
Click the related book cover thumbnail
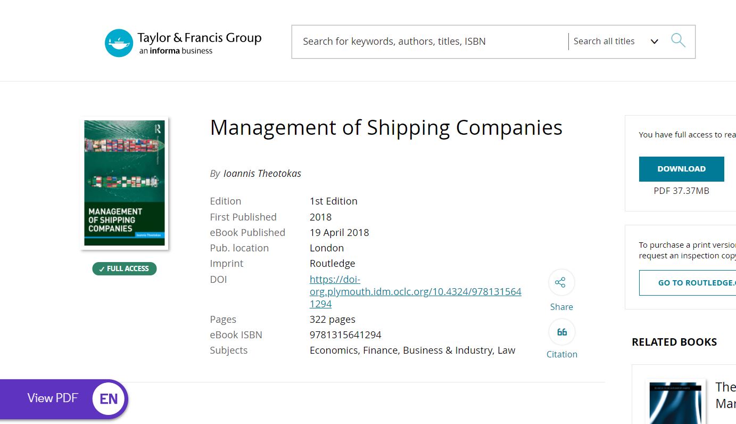coord(676,403)
